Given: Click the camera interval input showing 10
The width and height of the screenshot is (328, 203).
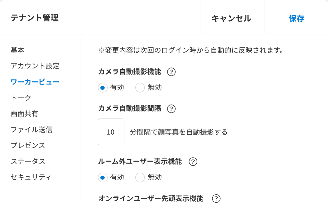Looking at the screenshot, I should 111,132.
